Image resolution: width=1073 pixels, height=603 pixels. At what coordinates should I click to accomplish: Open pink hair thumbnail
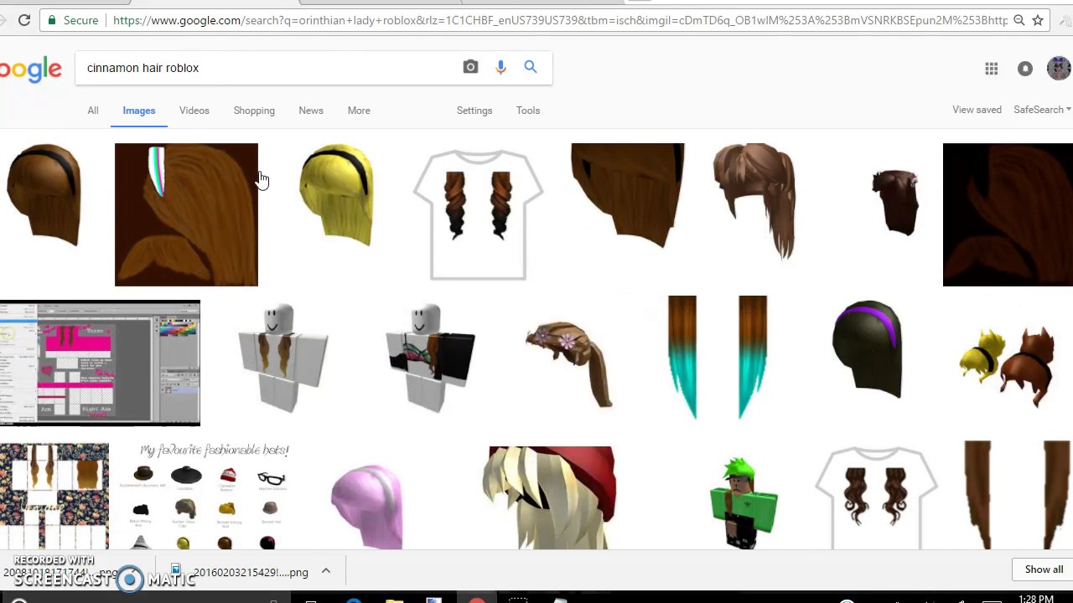367,507
